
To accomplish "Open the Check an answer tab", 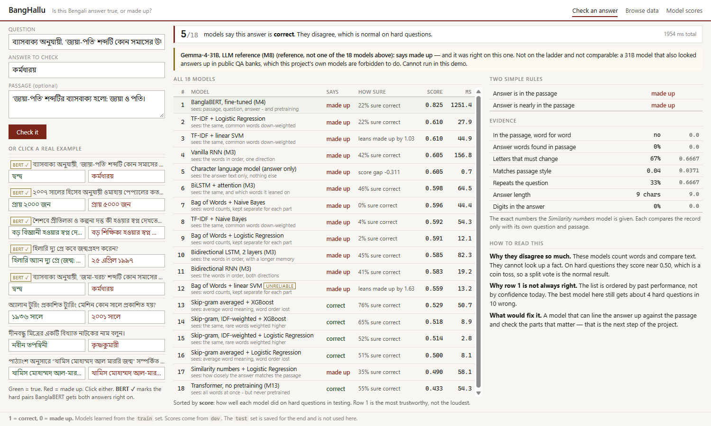I will coord(595,10).
